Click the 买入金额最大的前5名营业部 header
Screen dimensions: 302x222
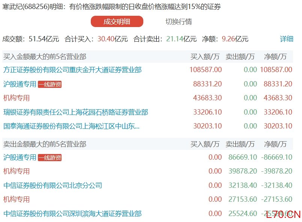(x=45, y=57)
